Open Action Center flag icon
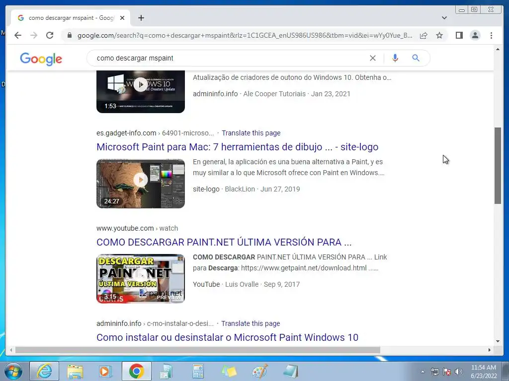This screenshot has height=381, width=509. pyautogui.click(x=447, y=372)
